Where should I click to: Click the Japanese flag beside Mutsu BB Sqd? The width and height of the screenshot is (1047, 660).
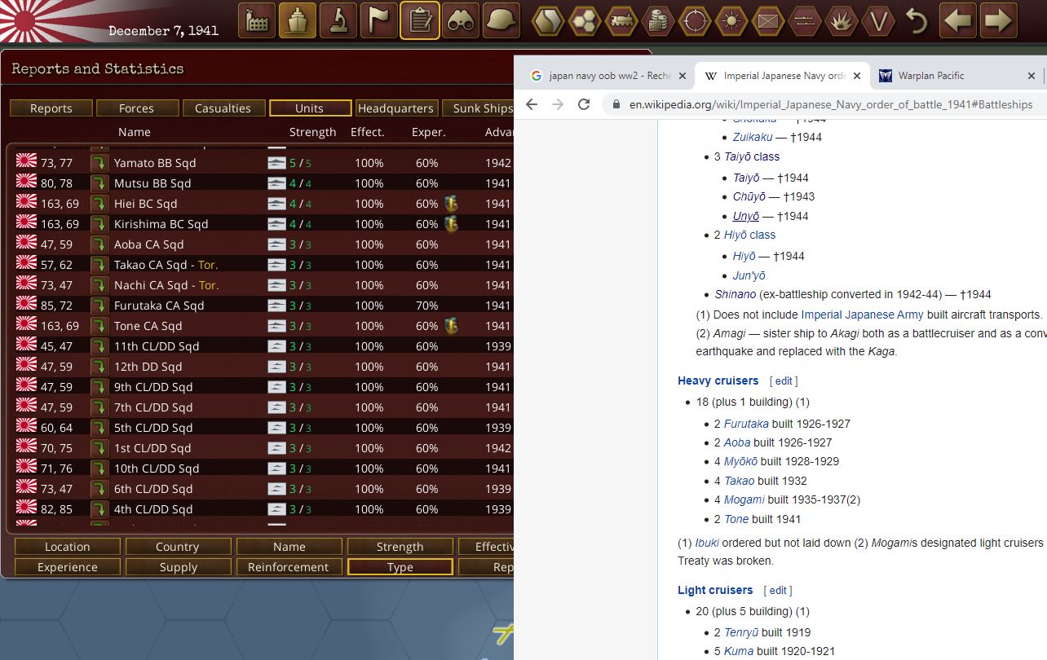click(x=27, y=182)
